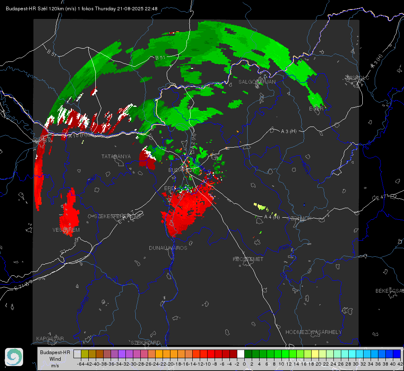Click the BEKESCSABA city label
The width and height of the screenshot is (404, 371).
pos(390,291)
